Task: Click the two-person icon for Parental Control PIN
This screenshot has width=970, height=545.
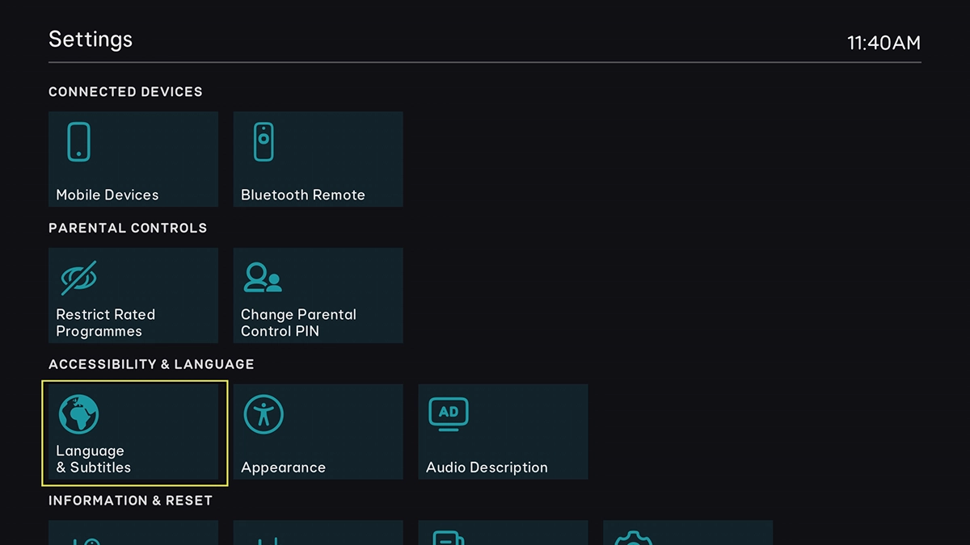Action: tap(263, 279)
